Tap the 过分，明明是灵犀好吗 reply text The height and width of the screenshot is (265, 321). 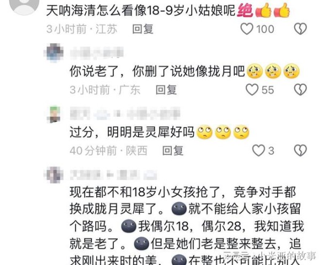point(159,132)
